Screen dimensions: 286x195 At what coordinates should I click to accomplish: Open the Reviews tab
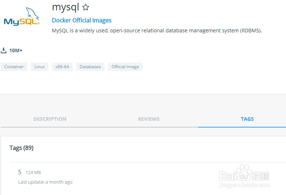tap(149, 119)
